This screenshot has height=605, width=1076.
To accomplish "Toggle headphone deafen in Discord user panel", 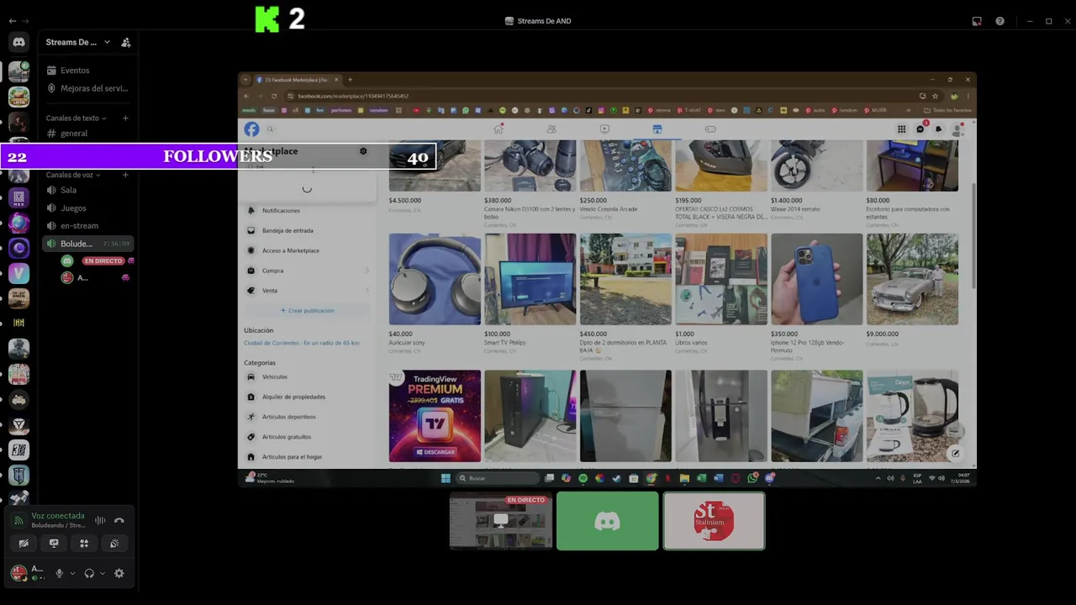I will [89, 573].
